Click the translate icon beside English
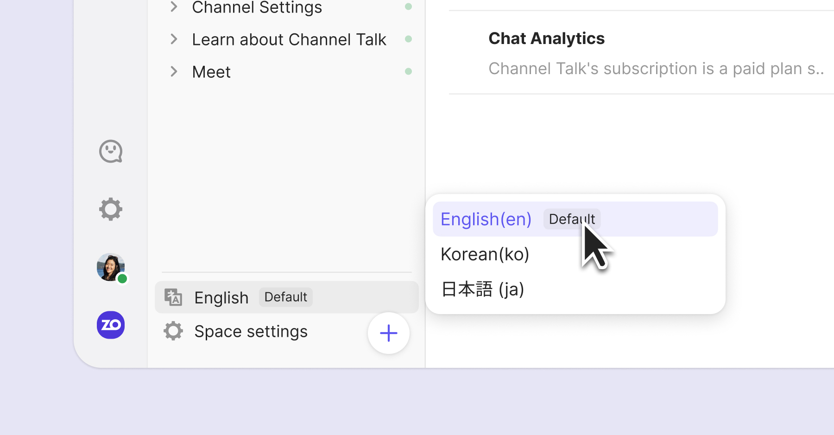The height and width of the screenshot is (435, 834). tap(173, 297)
